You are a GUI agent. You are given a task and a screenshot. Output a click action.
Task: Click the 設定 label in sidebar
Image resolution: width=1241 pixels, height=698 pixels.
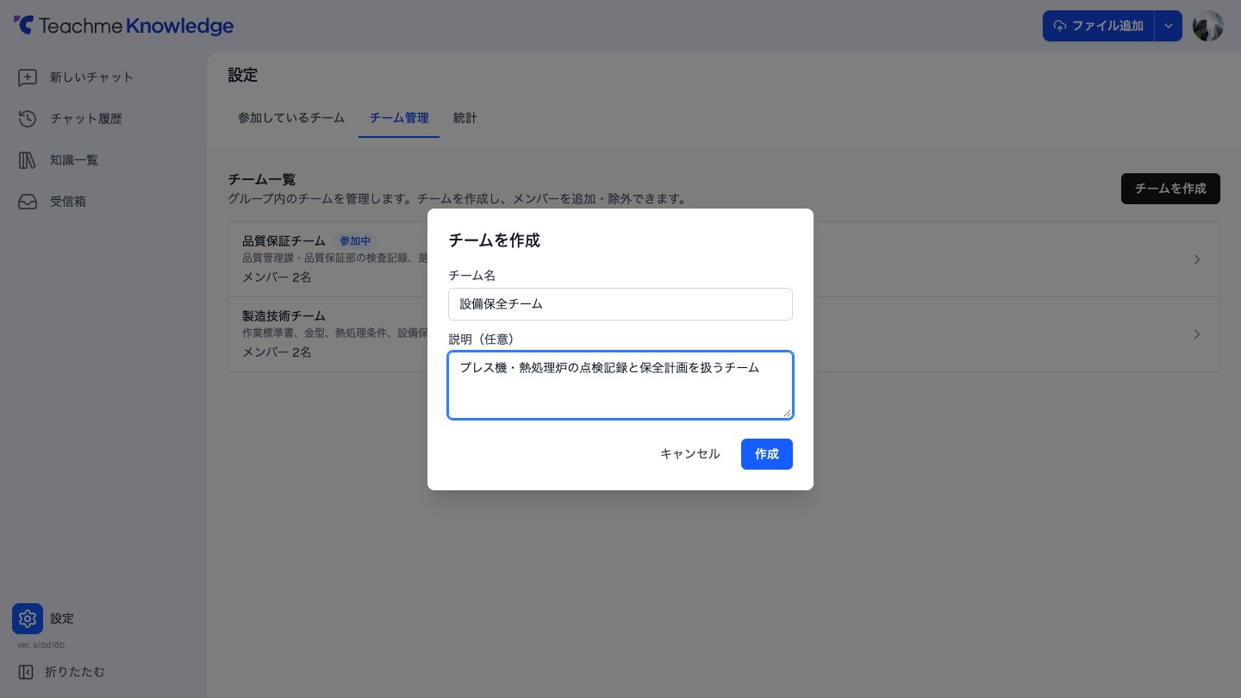pyautogui.click(x=62, y=619)
